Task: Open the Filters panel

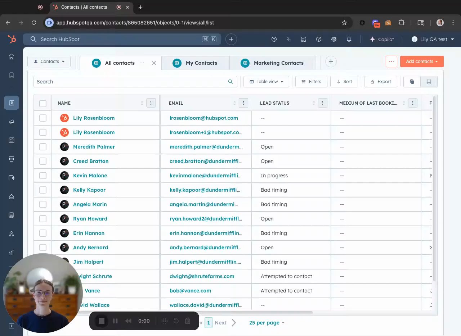Action: point(311,82)
